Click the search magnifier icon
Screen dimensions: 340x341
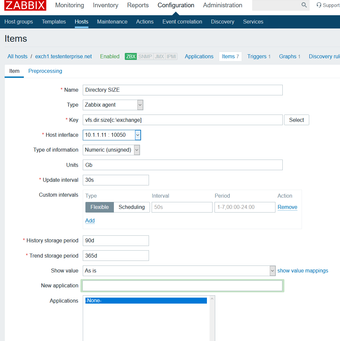(304, 5)
